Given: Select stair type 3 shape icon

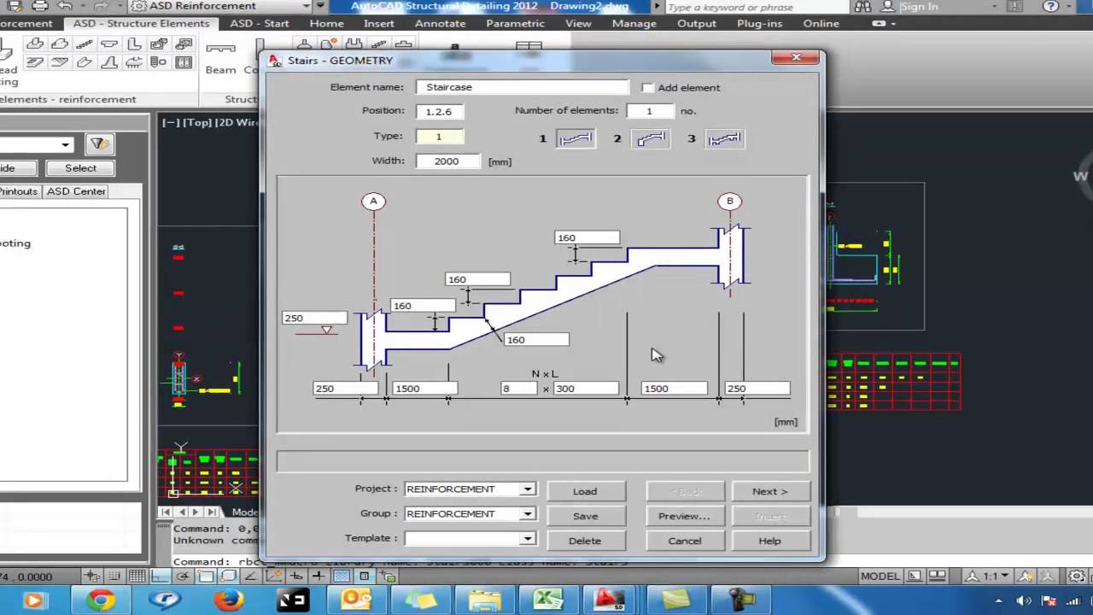Looking at the screenshot, I should click(724, 138).
